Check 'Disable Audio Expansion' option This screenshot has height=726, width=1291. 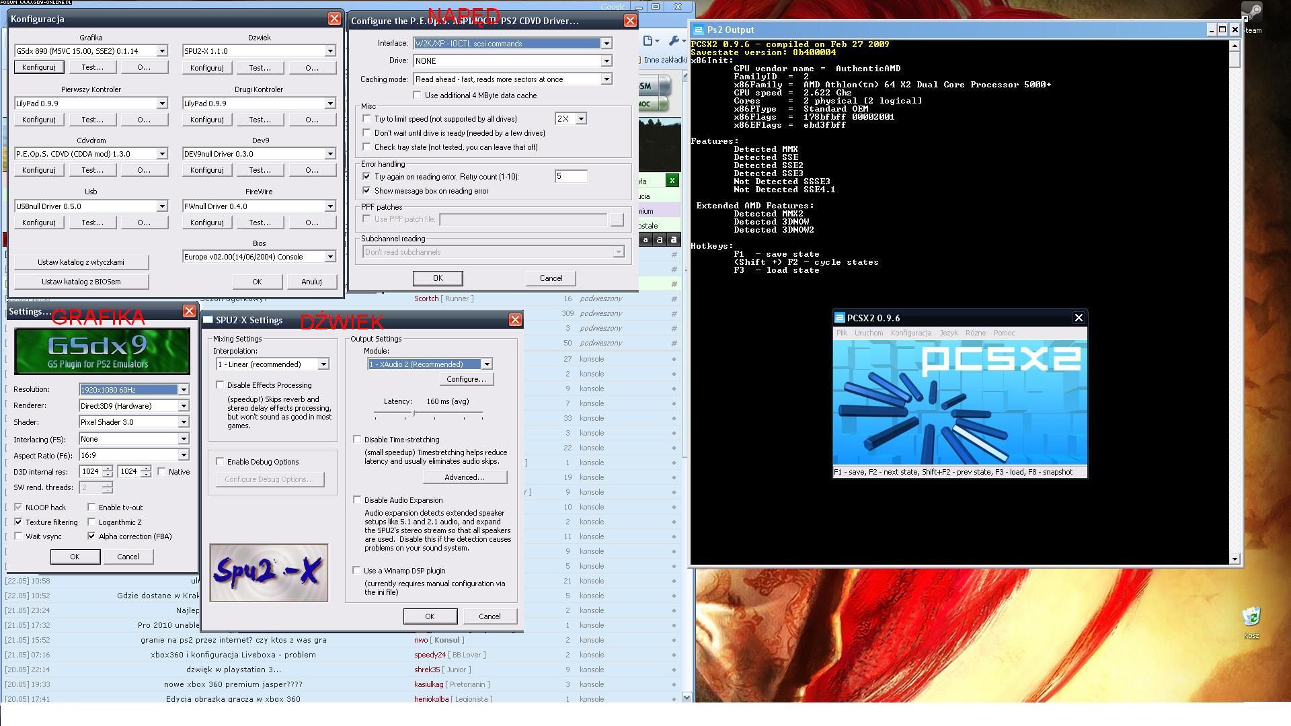(357, 499)
